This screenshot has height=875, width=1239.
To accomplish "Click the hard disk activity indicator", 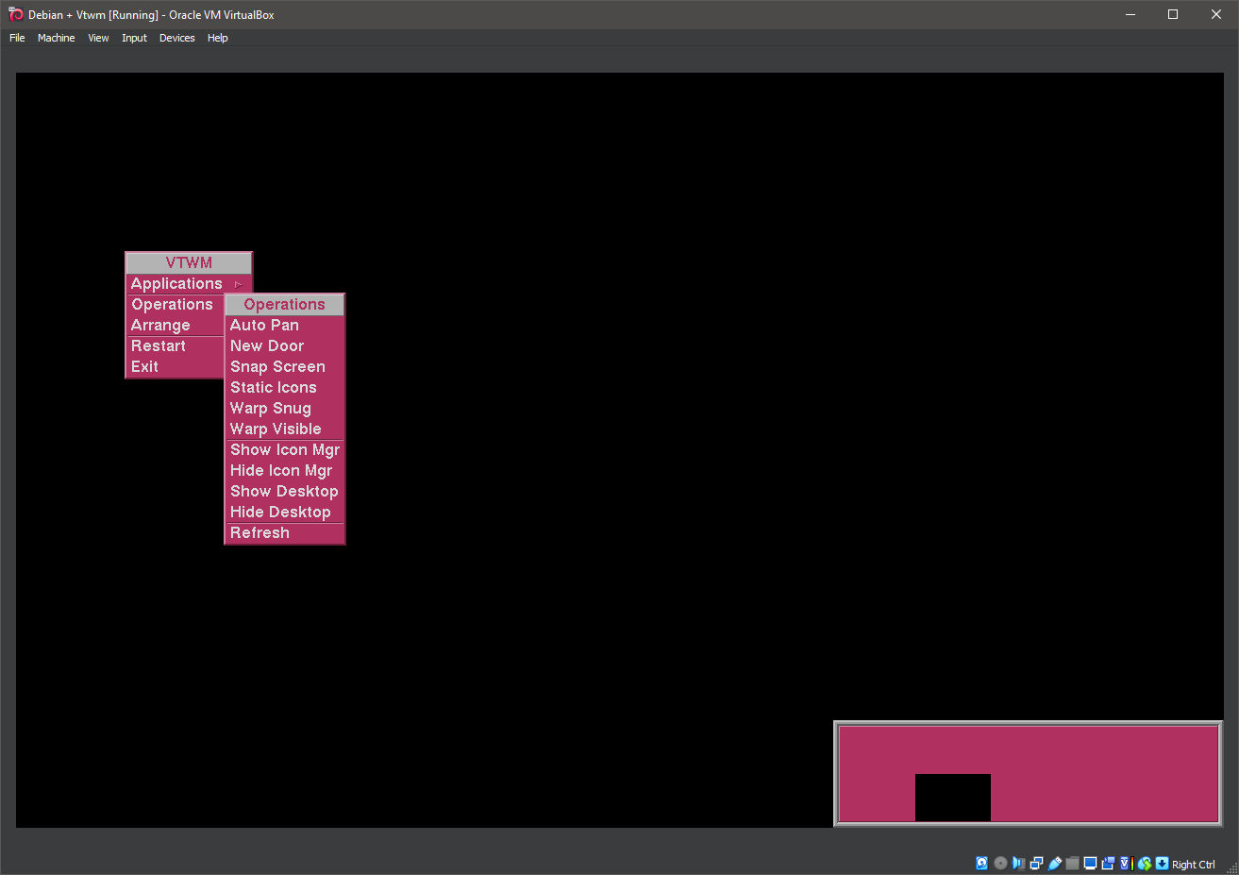I will point(981,863).
